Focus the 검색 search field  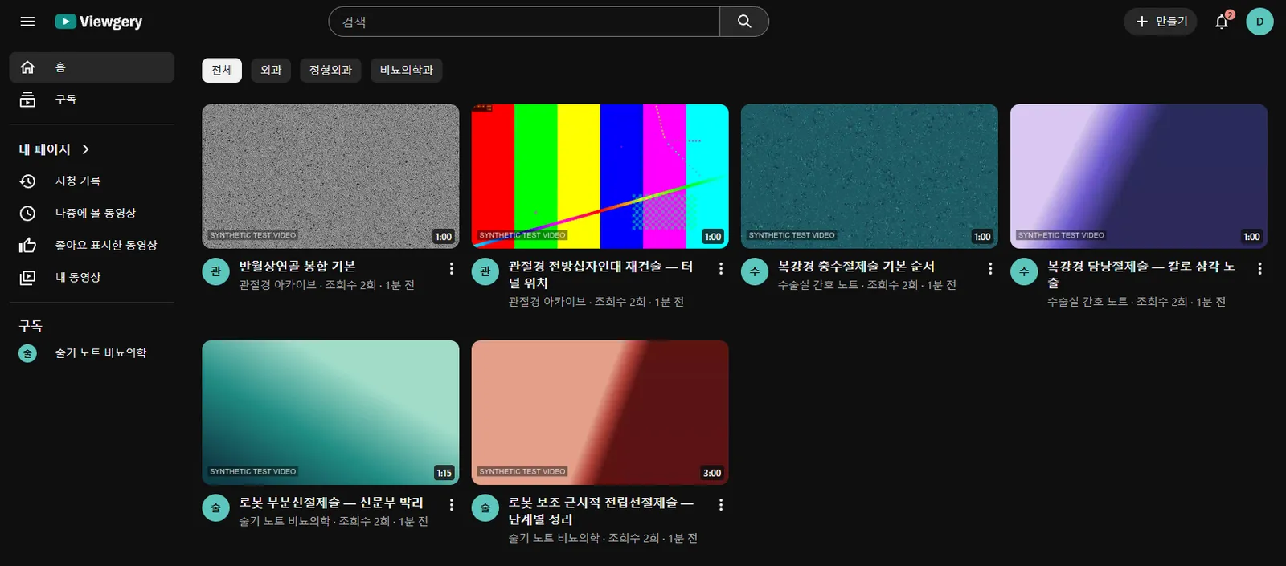point(524,22)
